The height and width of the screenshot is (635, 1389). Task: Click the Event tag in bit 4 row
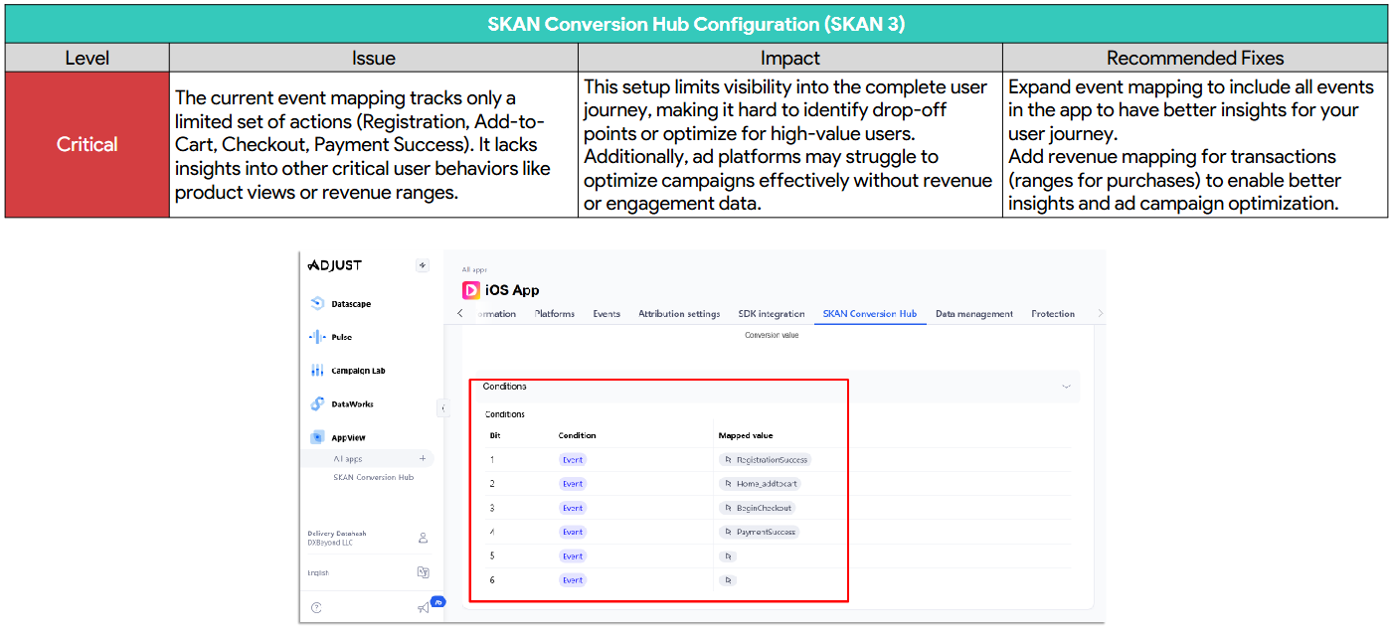pyautogui.click(x=573, y=532)
